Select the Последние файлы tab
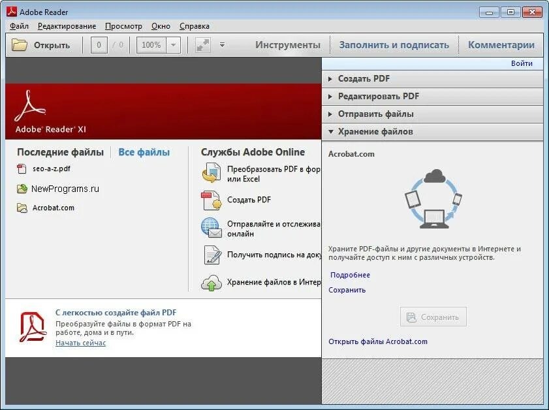The height and width of the screenshot is (410, 549). [x=60, y=152]
